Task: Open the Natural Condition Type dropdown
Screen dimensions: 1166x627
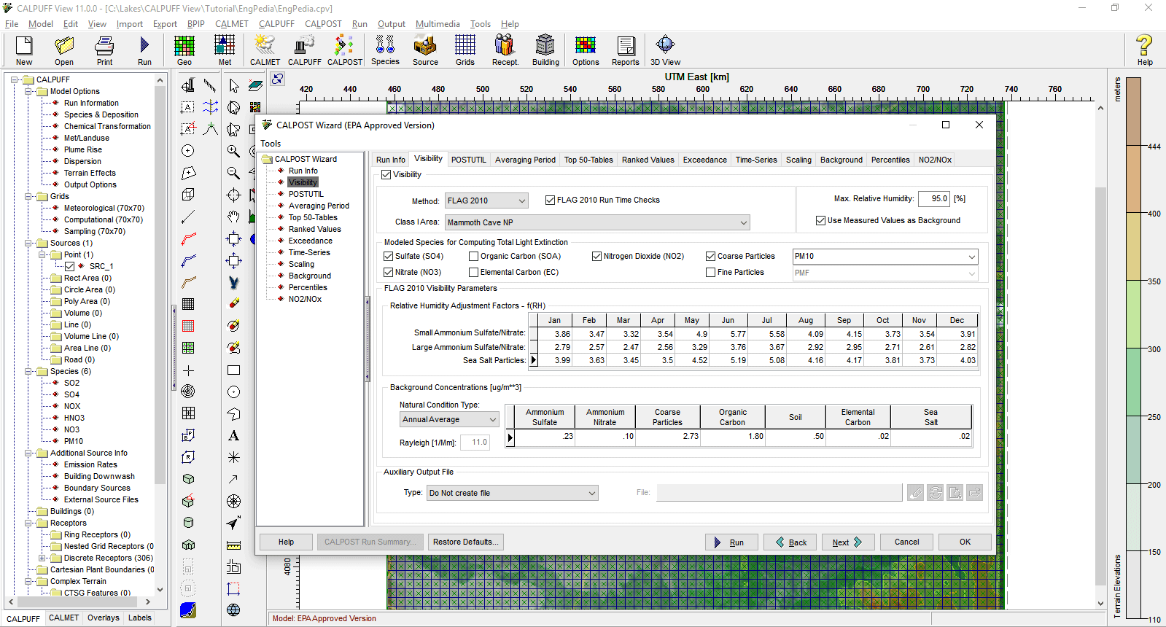Action: point(449,420)
